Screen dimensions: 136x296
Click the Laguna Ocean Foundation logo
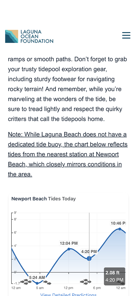pyautogui.click(x=29, y=36)
